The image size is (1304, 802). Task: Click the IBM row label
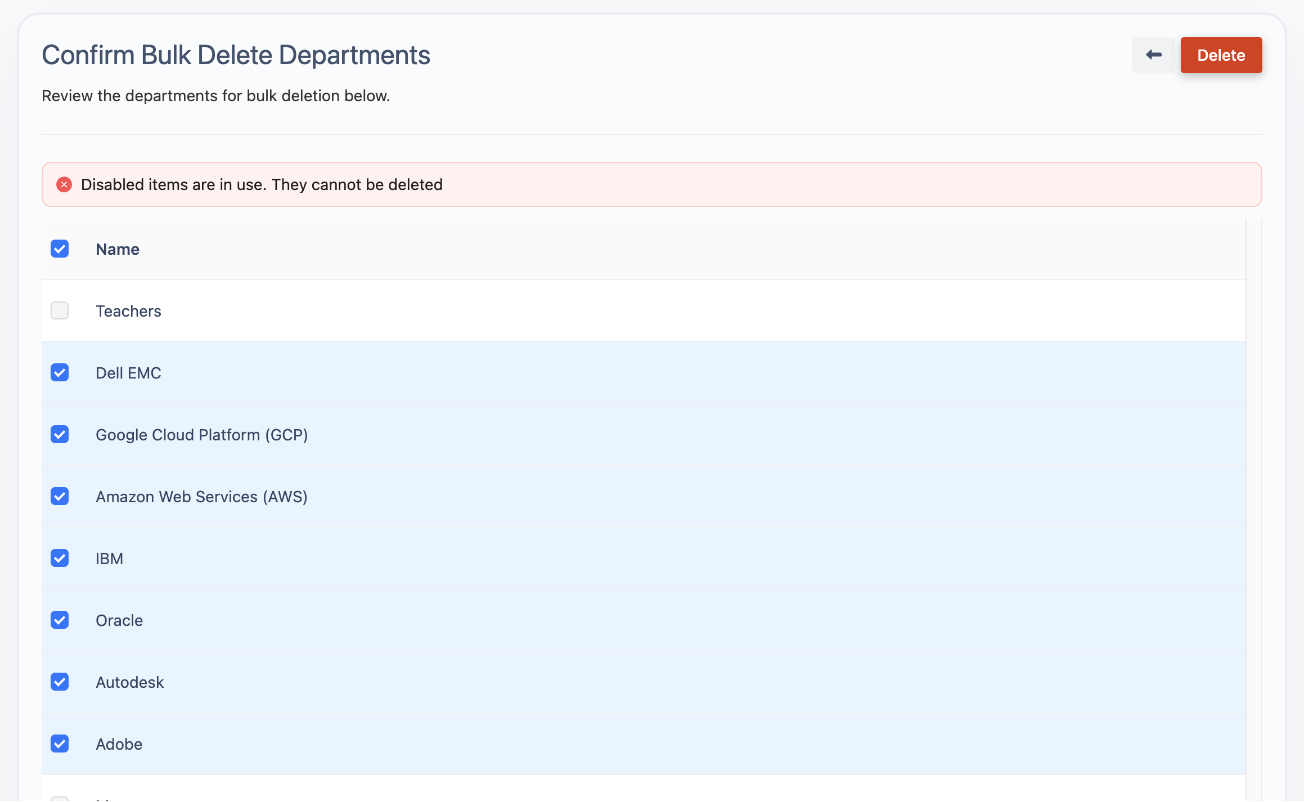pyautogui.click(x=109, y=558)
